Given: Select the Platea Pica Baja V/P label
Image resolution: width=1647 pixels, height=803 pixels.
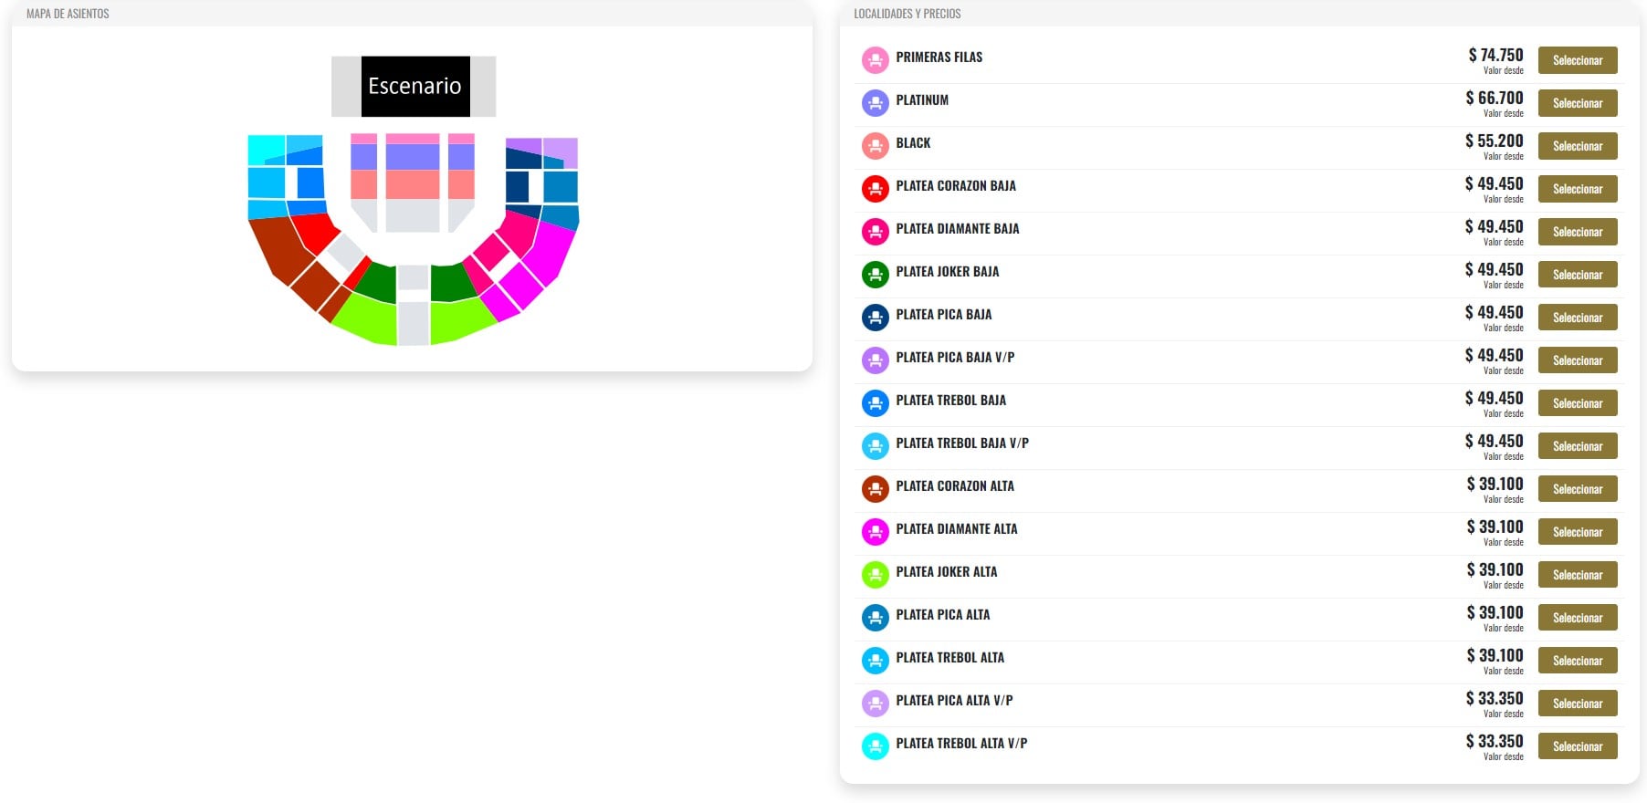Looking at the screenshot, I should pyautogui.click(x=954, y=358).
